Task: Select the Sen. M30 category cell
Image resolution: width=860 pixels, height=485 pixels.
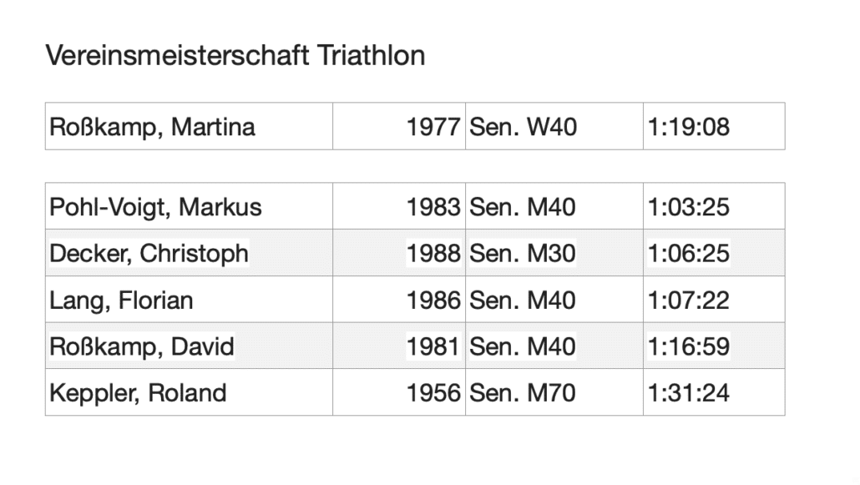Action: [554, 253]
